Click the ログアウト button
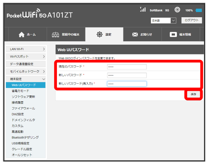 pyautogui.click(x=191, y=20)
